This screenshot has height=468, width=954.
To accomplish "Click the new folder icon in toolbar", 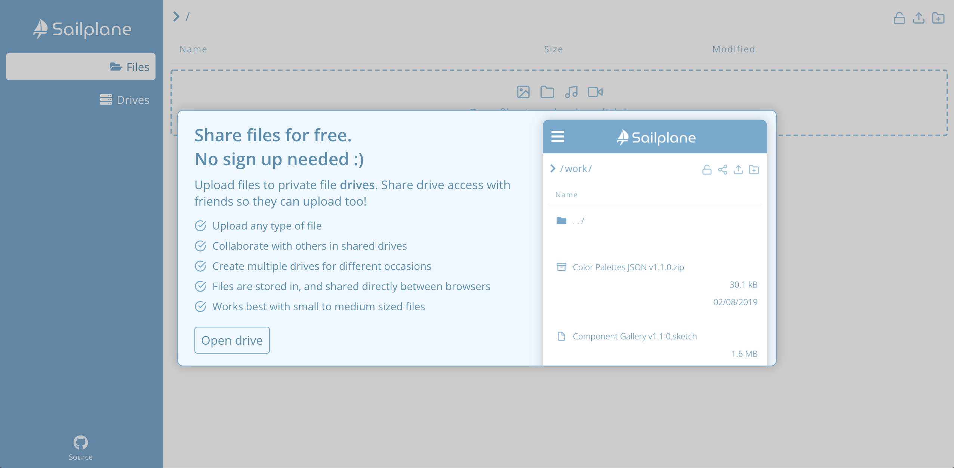I will click(x=939, y=17).
